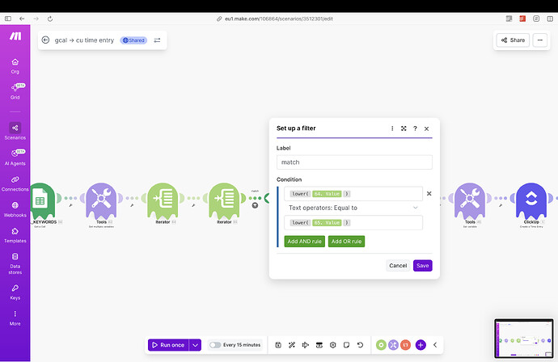Remove the condition rule
Screen dimensions: 558x362
click(x=429, y=193)
